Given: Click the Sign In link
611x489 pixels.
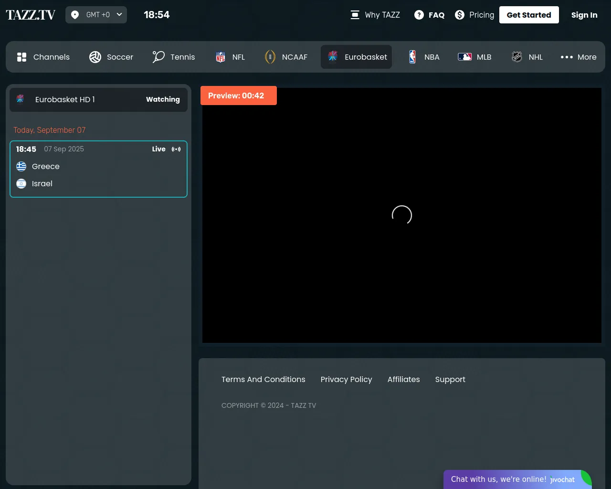Looking at the screenshot, I should [584, 15].
